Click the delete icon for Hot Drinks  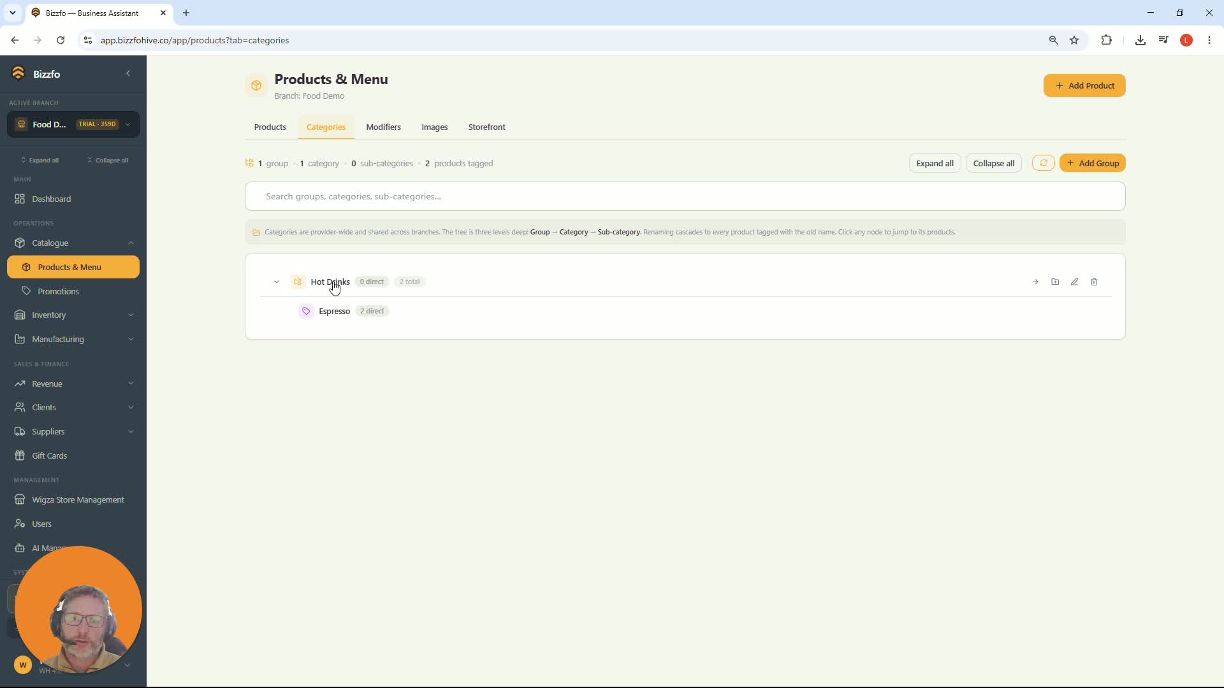click(x=1094, y=282)
